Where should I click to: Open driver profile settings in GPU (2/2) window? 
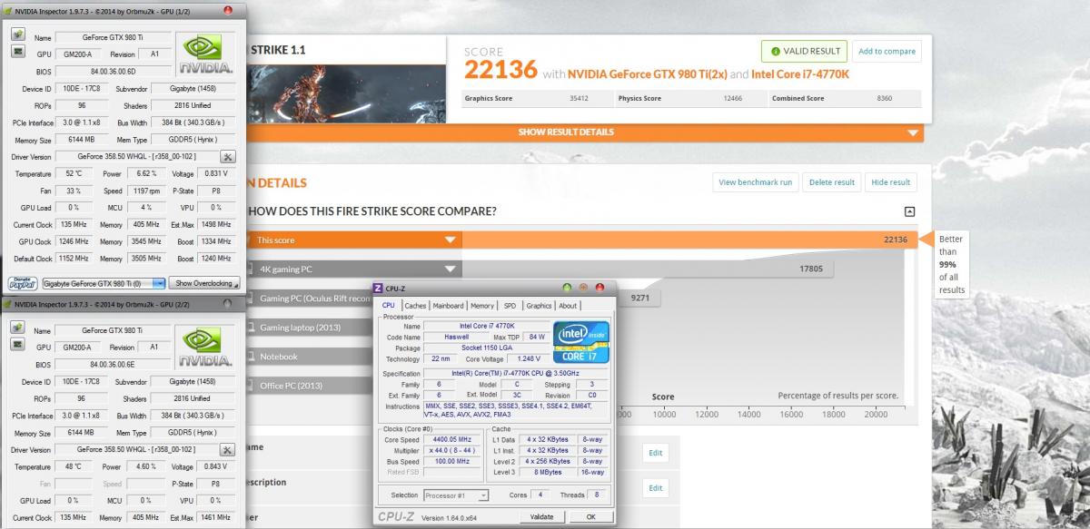[227, 450]
